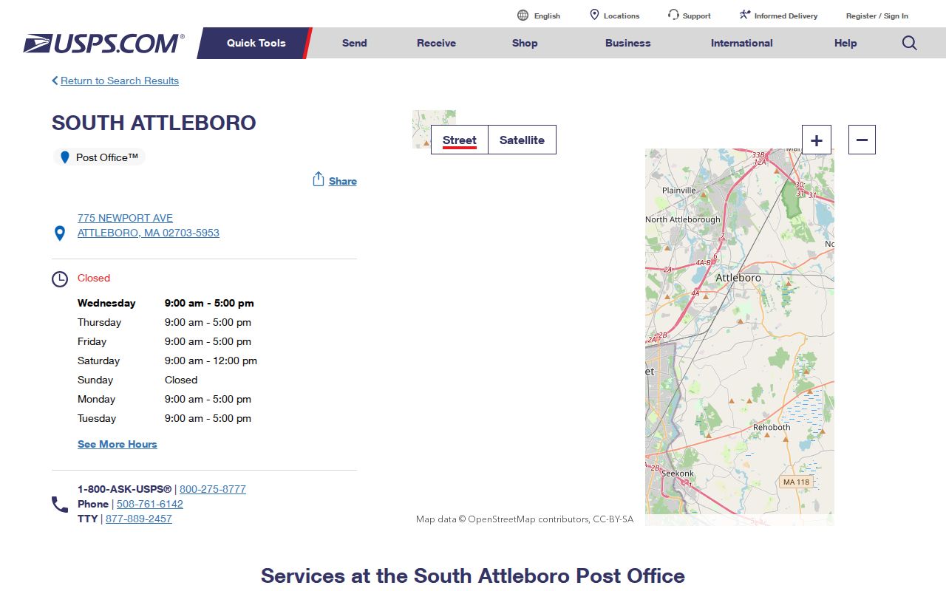Call 800-275-8777 number link
Viewport: 946px width, 591px height.
tap(213, 489)
